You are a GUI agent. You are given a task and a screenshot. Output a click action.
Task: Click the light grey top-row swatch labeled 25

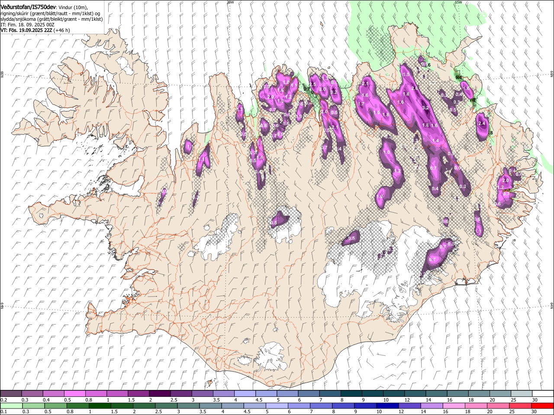pyautogui.click(x=521, y=394)
